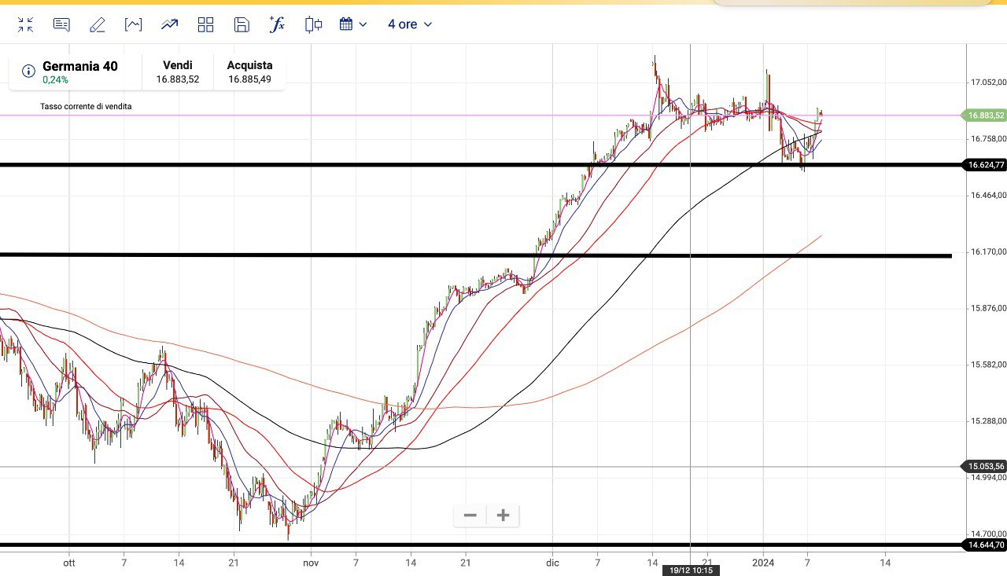Click the bracketed line chart icon

click(x=134, y=24)
